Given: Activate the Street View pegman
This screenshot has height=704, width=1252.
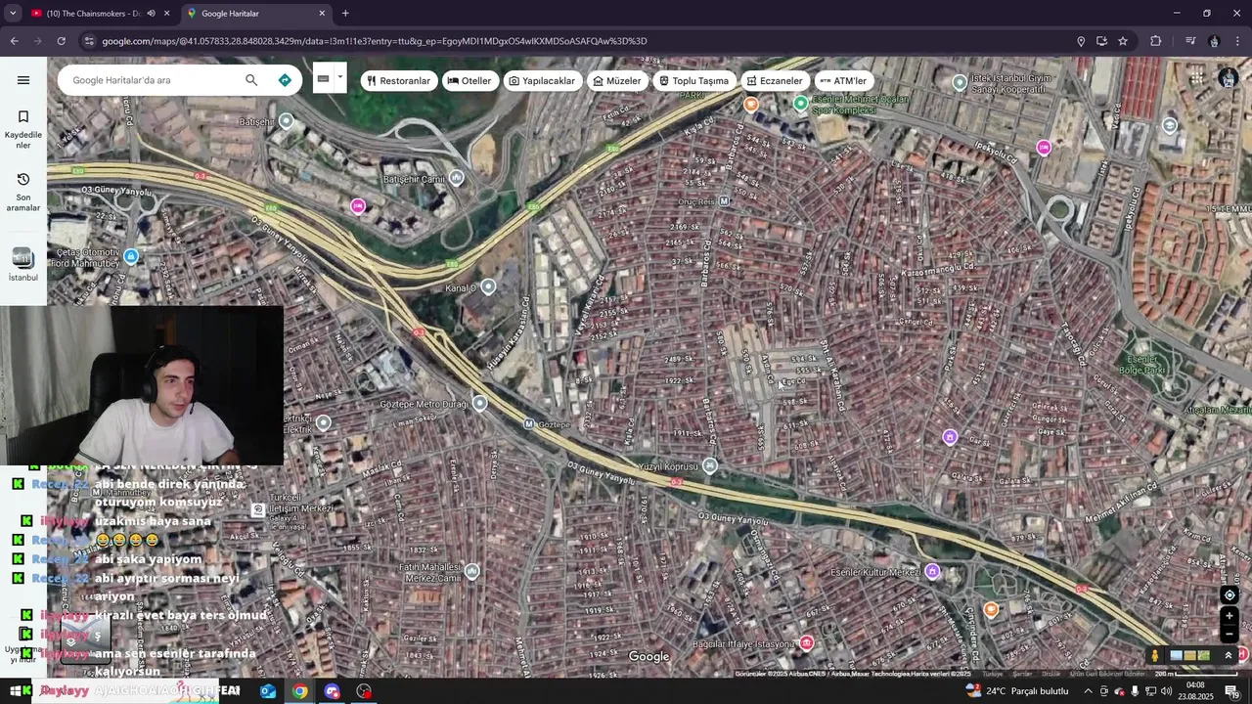Looking at the screenshot, I should [x=1155, y=655].
